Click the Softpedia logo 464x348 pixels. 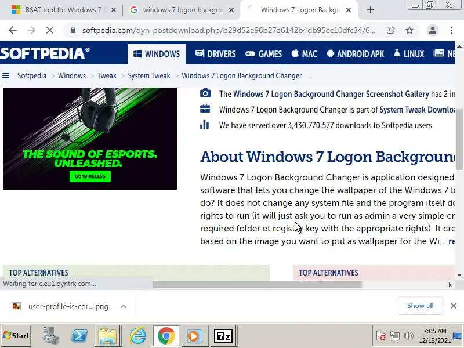tap(45, 53)
